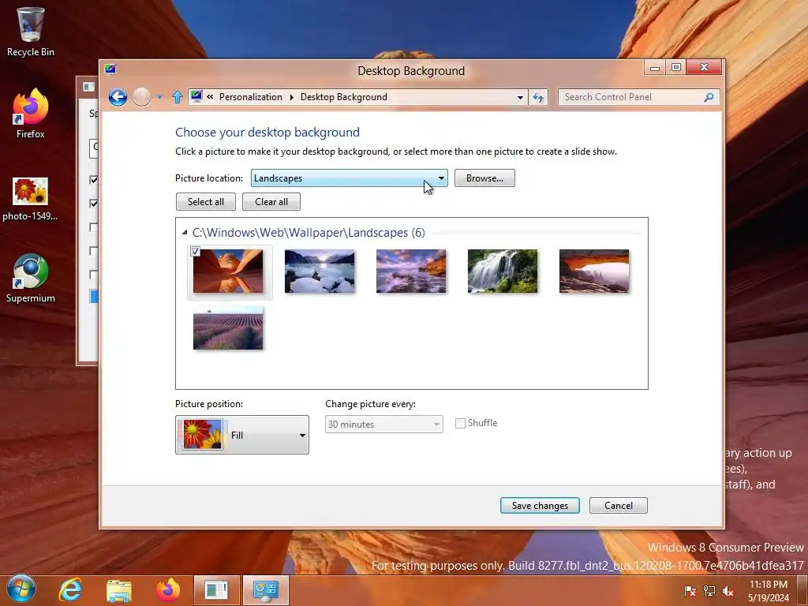
Task: Open Internet Explorer from the taskbar
Action: click(70, 589)
